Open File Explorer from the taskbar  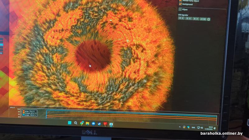tap(87, 123)
